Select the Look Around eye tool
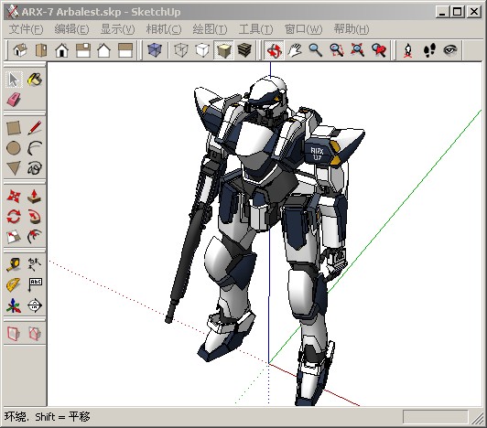 pos(450,50)
